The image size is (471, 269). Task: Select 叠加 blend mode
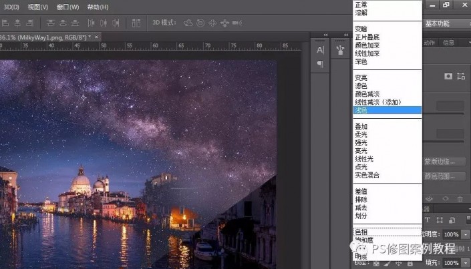(x=387, y=126)
